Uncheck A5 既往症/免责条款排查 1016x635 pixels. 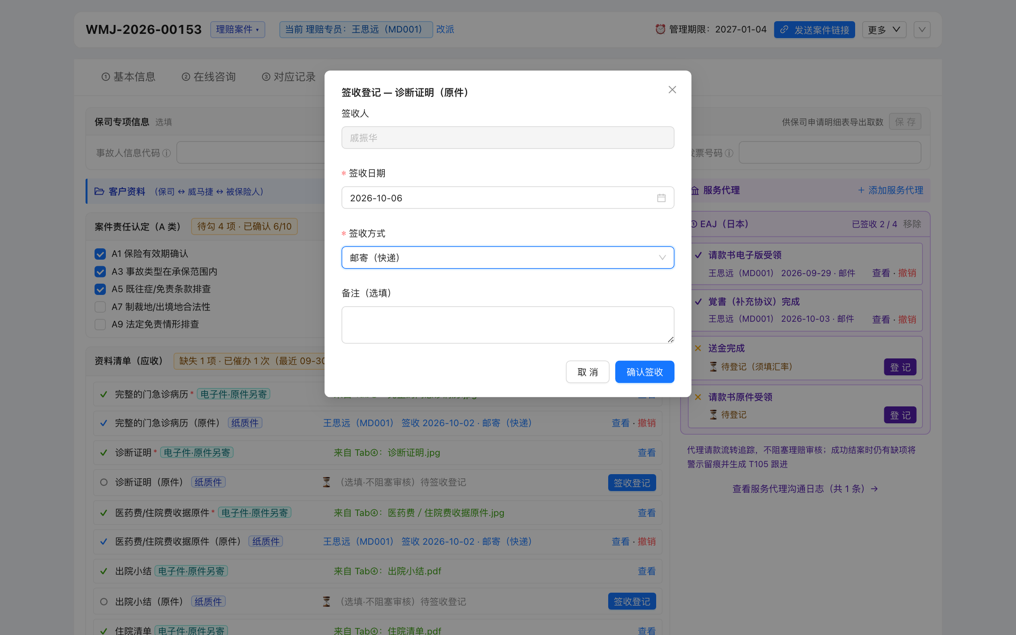pyautogui.click(x=100, y=289)
